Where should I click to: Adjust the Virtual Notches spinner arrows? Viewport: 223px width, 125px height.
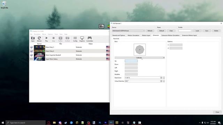pos(161,81)
